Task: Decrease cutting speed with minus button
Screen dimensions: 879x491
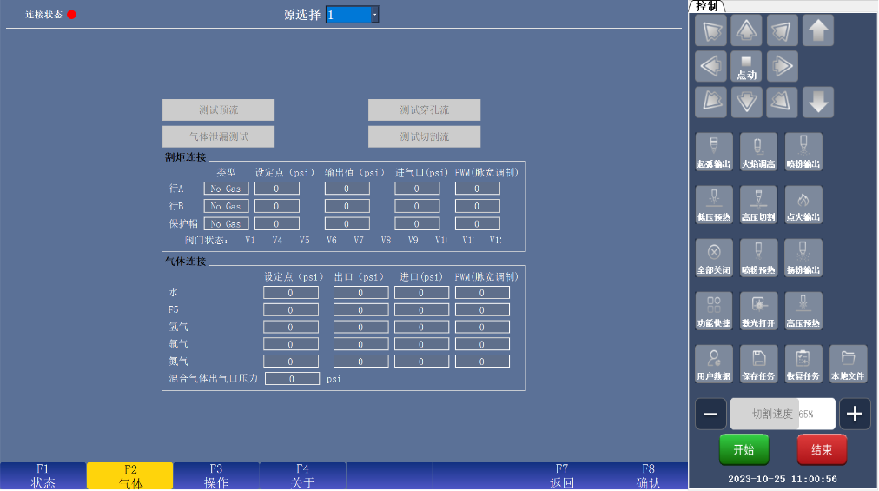Action: pos(710,415)
